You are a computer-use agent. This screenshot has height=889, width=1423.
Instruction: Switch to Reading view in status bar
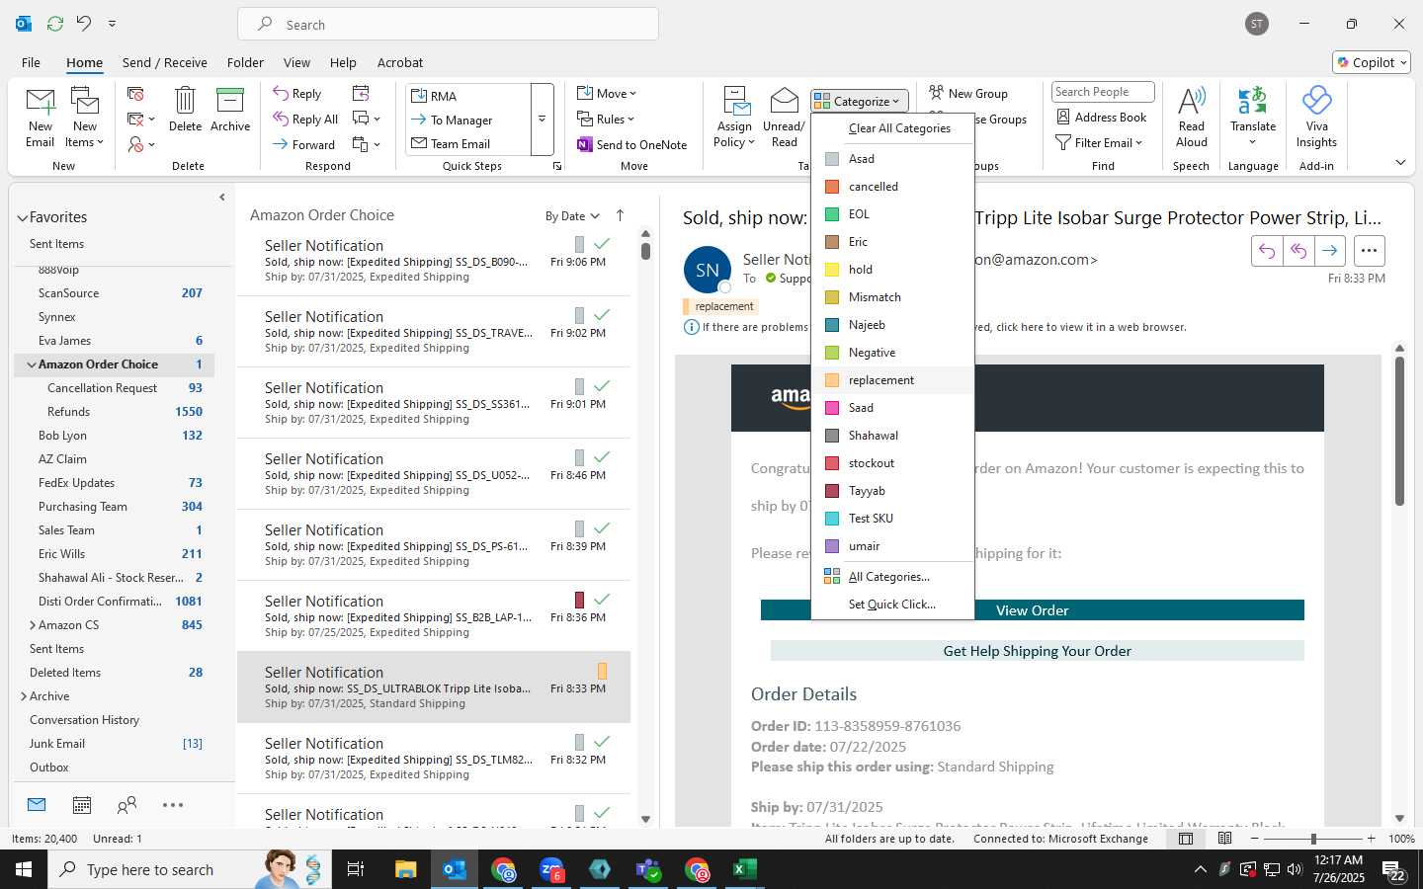[1224, 839]
